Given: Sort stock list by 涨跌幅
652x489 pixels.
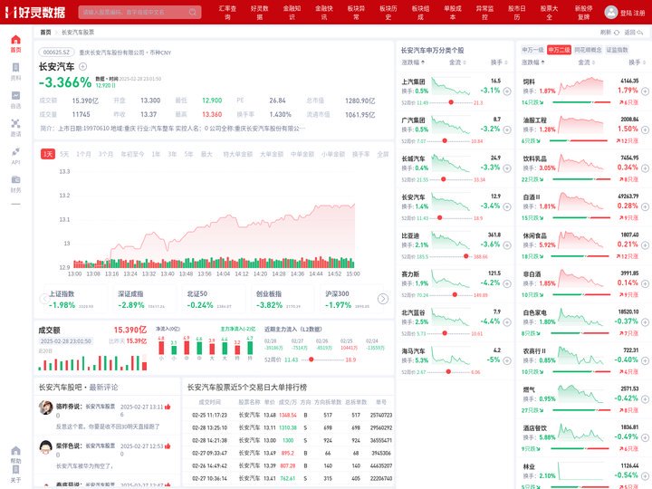Looking at the screenshot, I should 413,62.
